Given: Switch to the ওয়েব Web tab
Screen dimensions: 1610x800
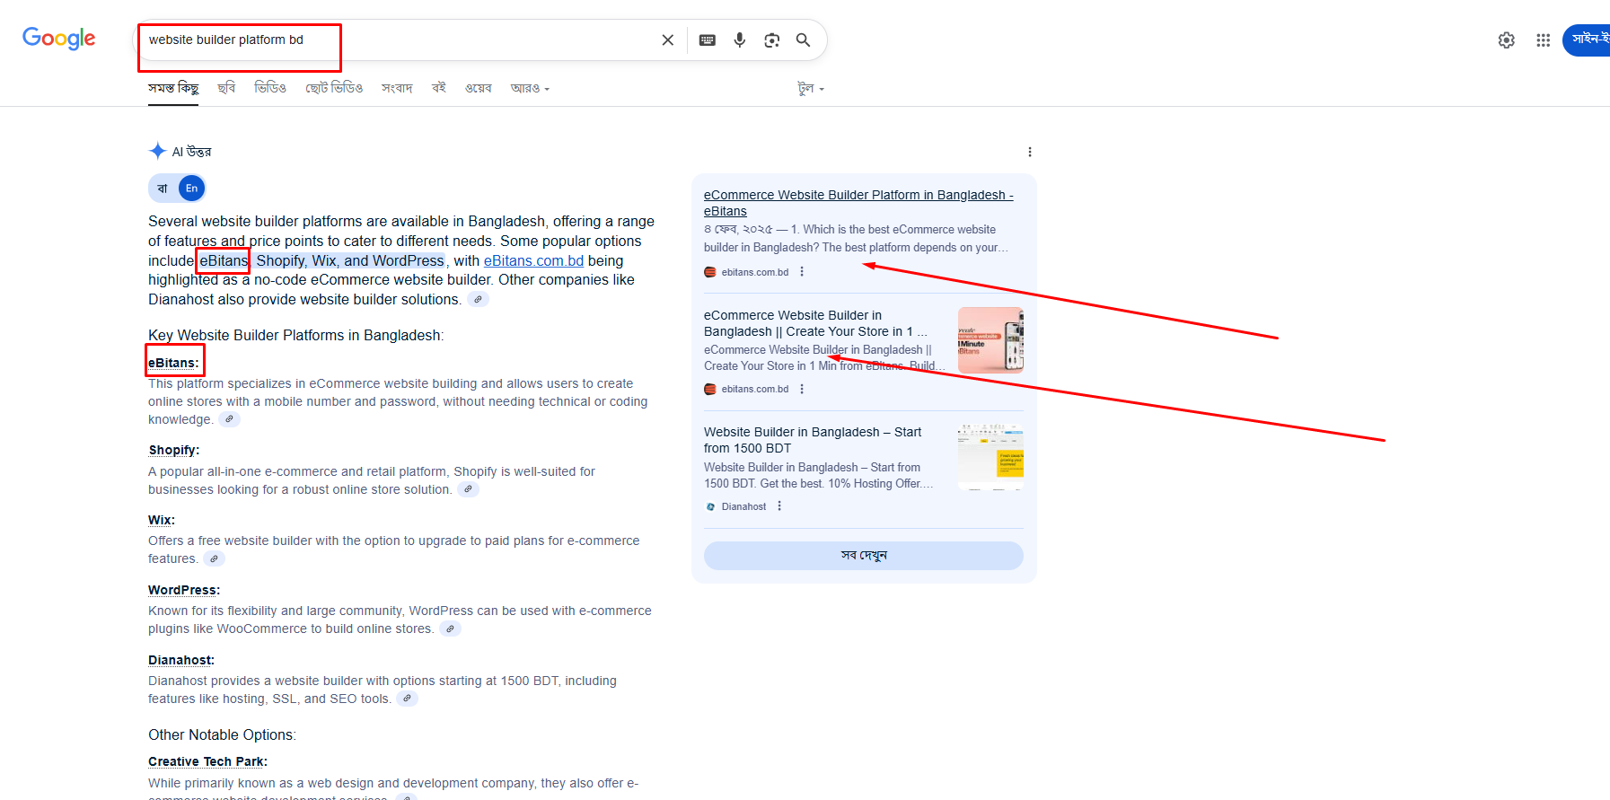Looking at the screenshot, I should 479,88.
